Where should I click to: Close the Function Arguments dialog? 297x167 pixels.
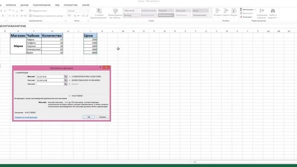coord(106,67)
